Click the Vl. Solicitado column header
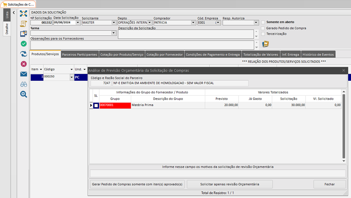351x198 pixels. (323, 99)
